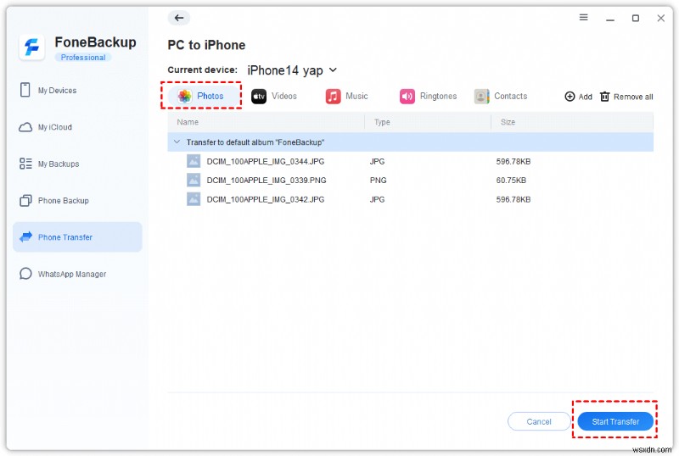Switch to the Videos tab
Viewport: 679px width, 456px height.
(274, 96)
